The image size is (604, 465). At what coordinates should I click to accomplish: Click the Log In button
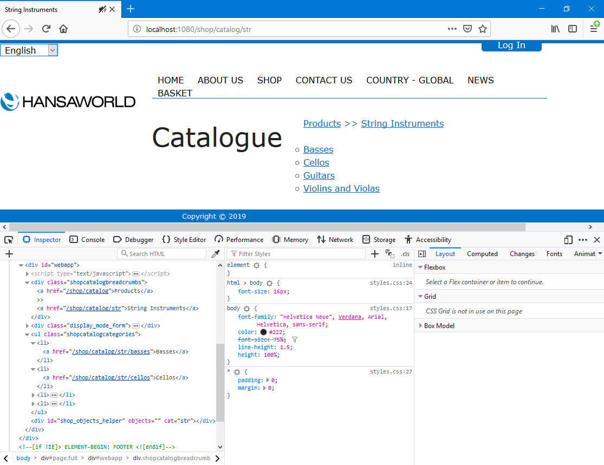(x=511, y=45)
